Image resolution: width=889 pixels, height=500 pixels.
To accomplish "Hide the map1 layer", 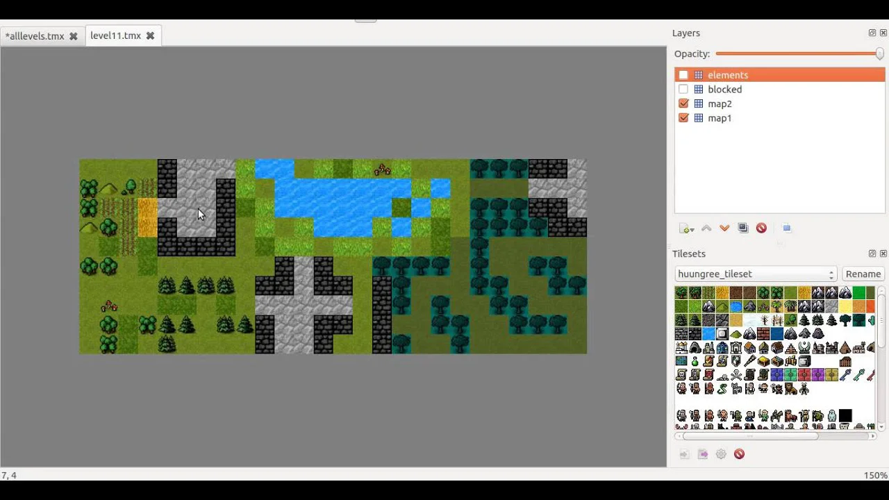I will (683, 118).
